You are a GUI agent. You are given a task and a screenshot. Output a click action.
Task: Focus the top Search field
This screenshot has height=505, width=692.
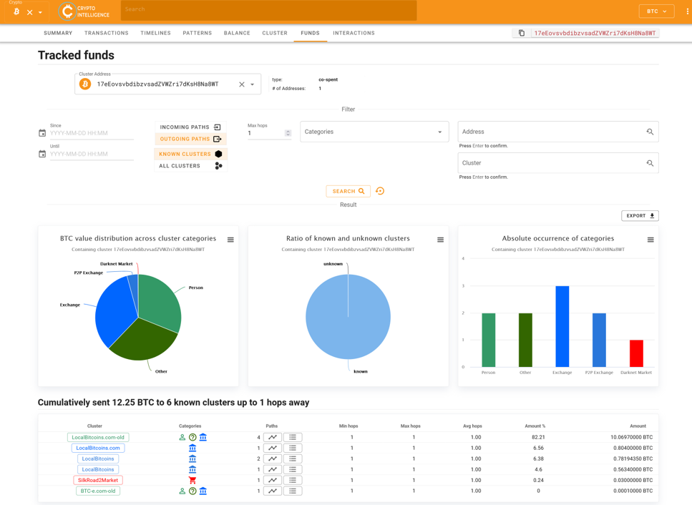click(x=268, y=10)
